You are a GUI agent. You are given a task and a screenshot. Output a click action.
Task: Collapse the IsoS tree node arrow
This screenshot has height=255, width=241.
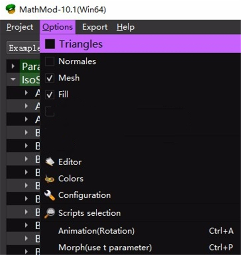[14, 79]
